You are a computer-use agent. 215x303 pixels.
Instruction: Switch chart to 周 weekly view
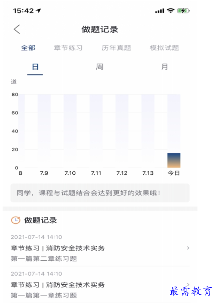[100, 67]
